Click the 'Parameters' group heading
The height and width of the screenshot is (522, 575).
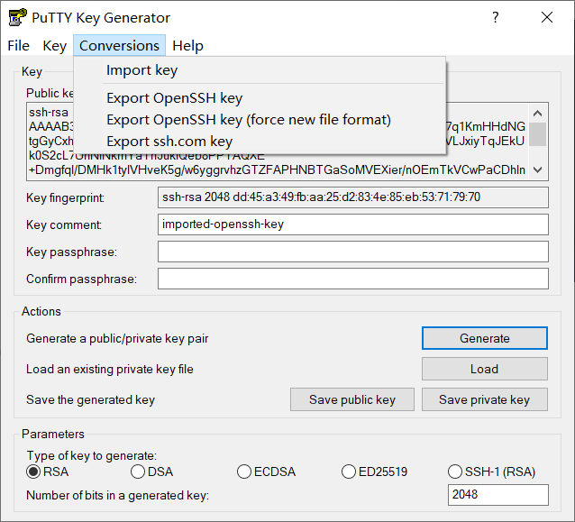[x=53, y=434]
